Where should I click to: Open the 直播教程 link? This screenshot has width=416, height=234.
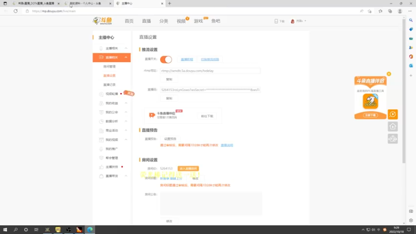tap(187, 59)
